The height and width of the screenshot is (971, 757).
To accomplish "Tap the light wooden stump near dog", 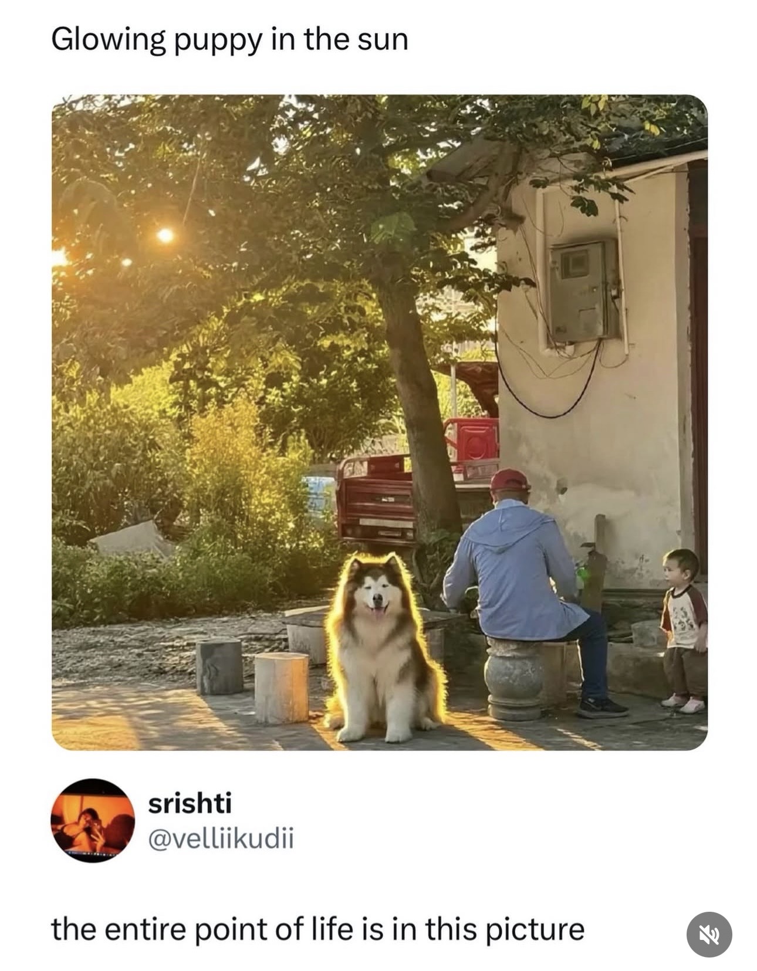I will [282, 687].
